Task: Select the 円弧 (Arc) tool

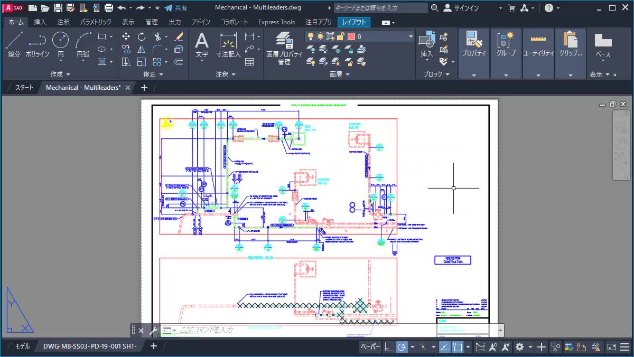Action: pyautogui.click(x=83, y=44)
